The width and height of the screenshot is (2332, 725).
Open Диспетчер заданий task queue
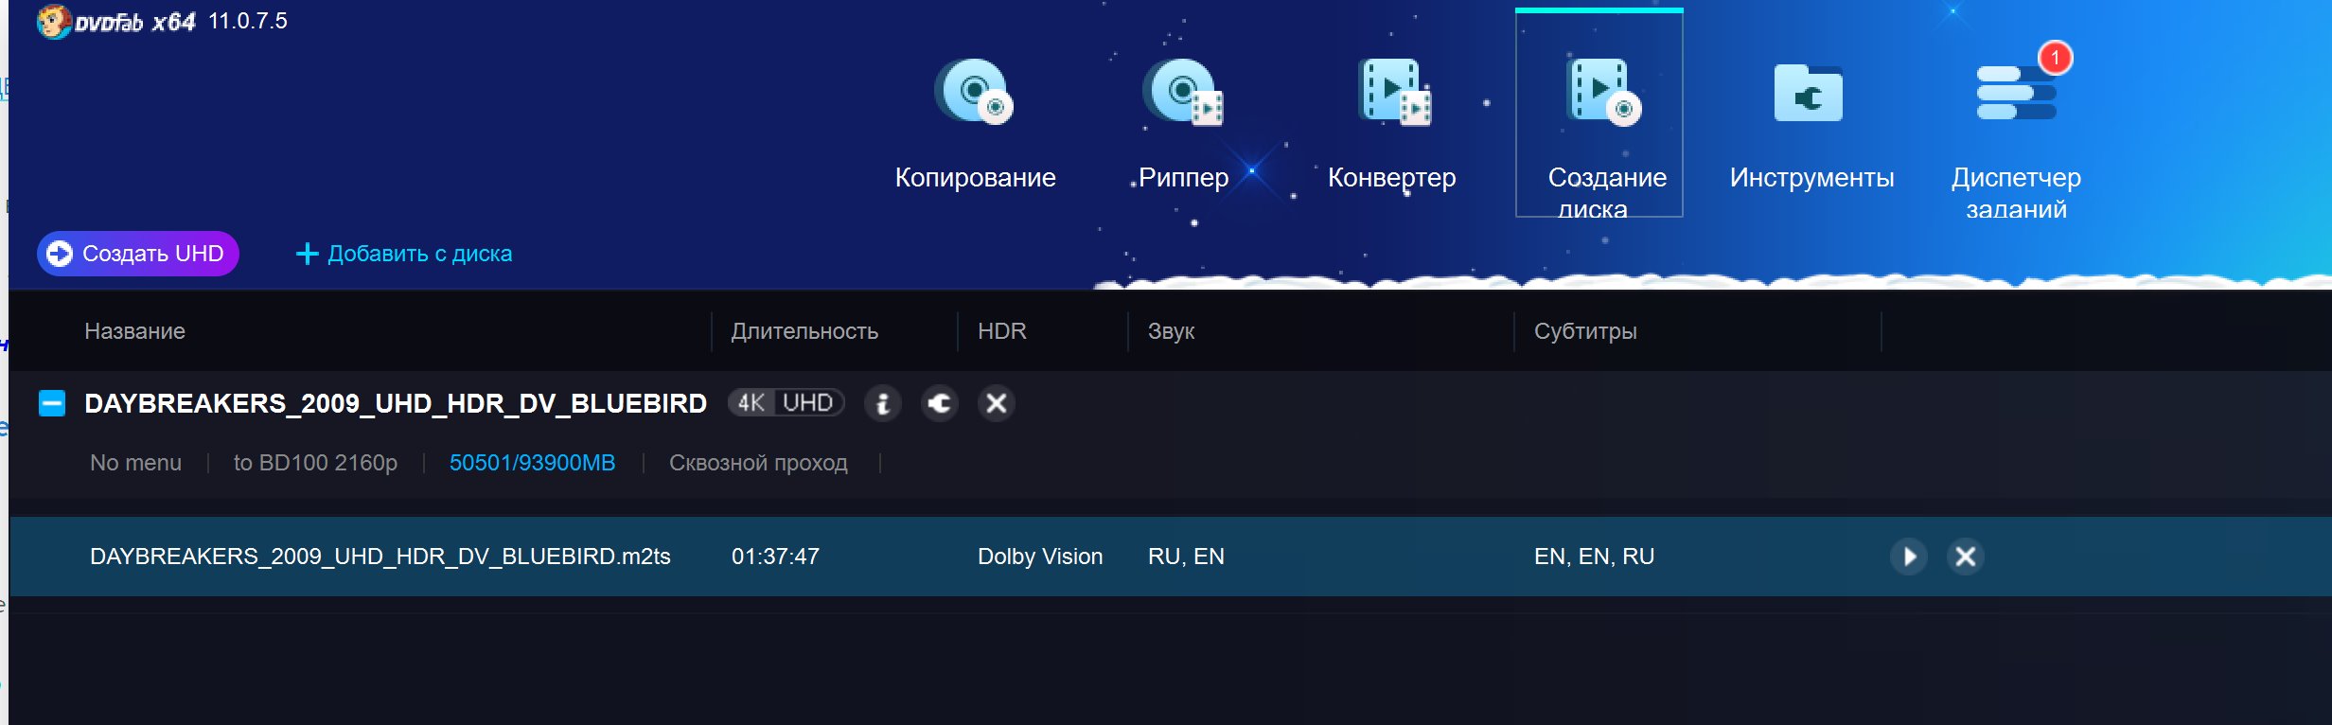(x=2016, y=123)
